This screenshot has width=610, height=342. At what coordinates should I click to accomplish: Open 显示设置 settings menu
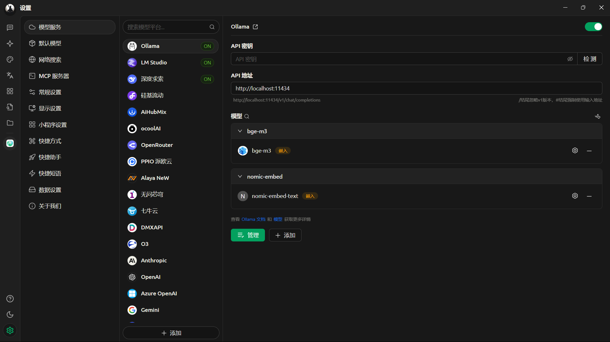[x=70, y=109]
